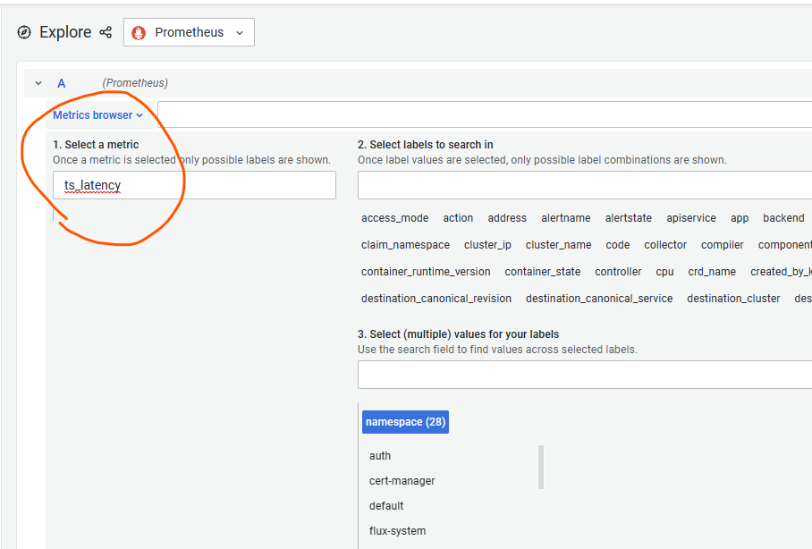Select the query label A

tap(61, 82)
